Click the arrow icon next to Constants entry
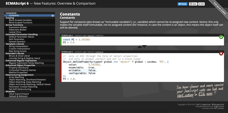The height and width of the screenshot is (113, 228). (53, 16)
